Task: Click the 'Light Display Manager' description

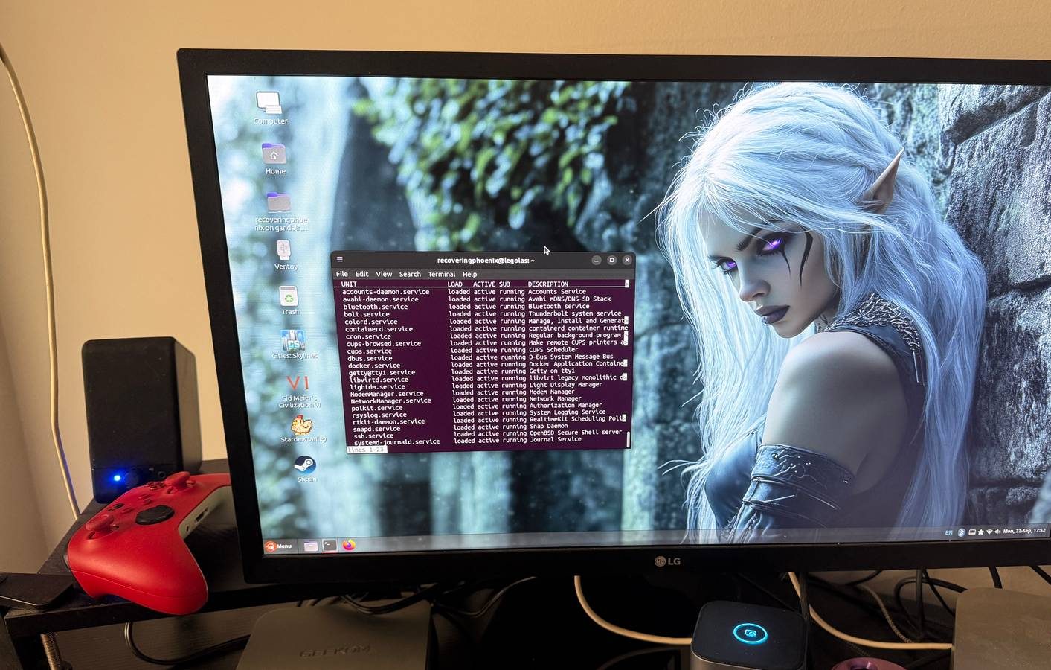Action: pyautogui.click(x=566, y=385)
